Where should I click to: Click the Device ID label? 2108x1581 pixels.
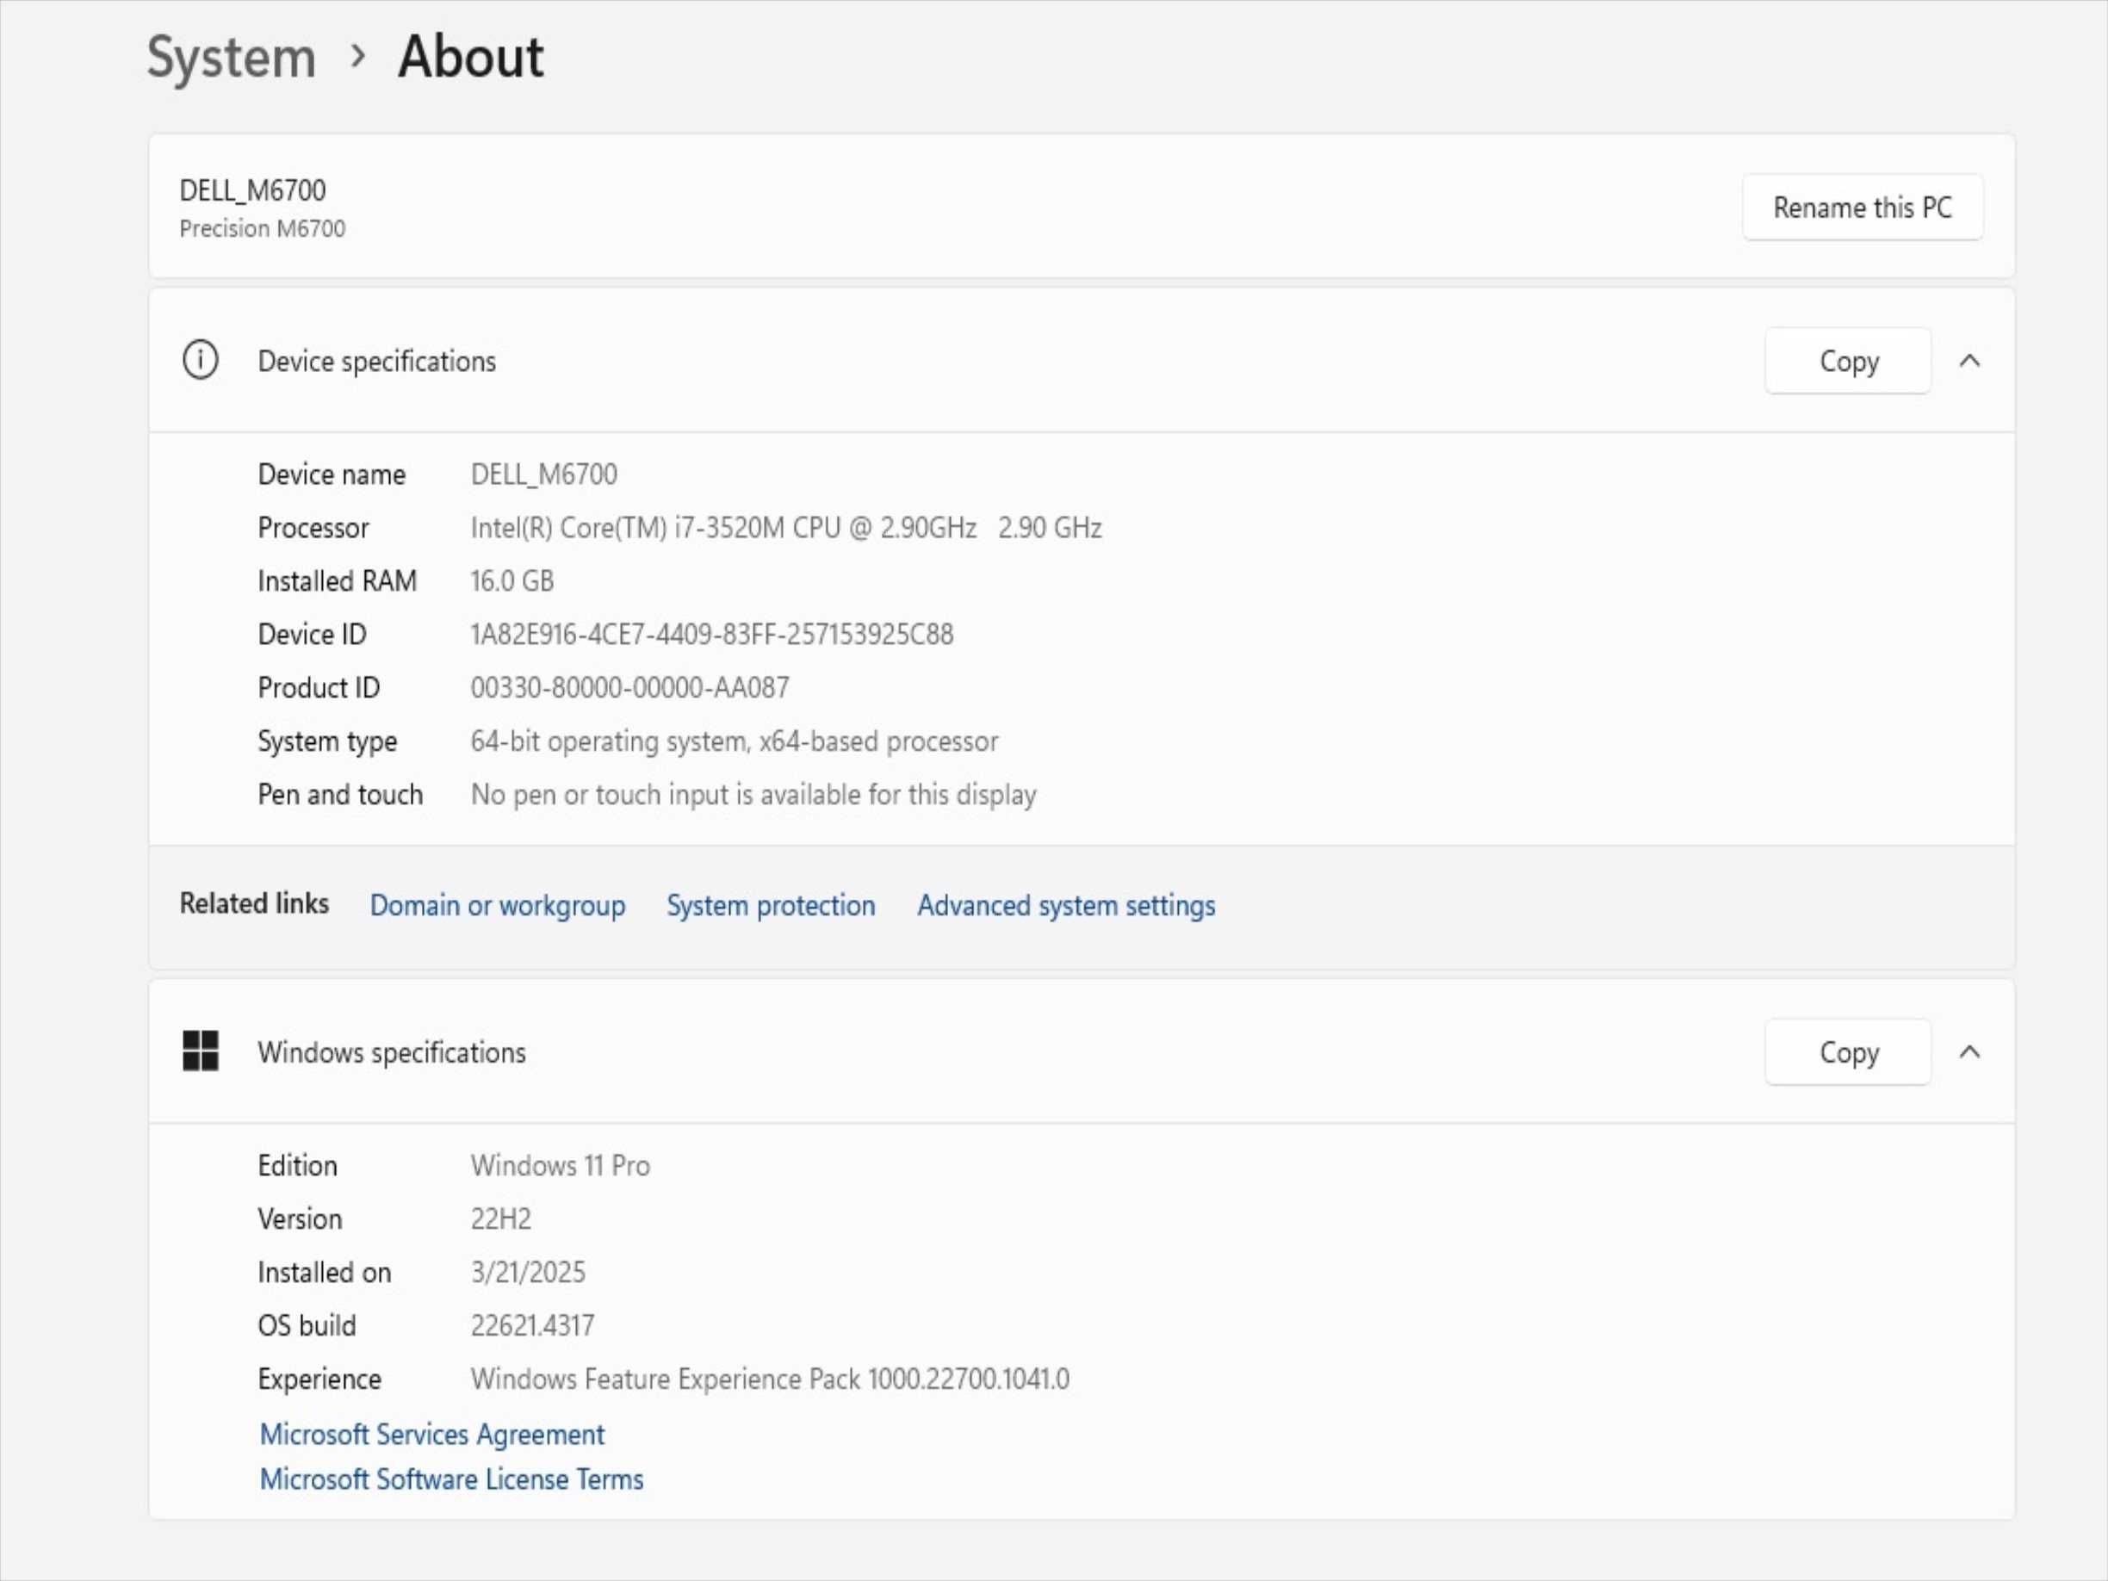tap(312, 634)
